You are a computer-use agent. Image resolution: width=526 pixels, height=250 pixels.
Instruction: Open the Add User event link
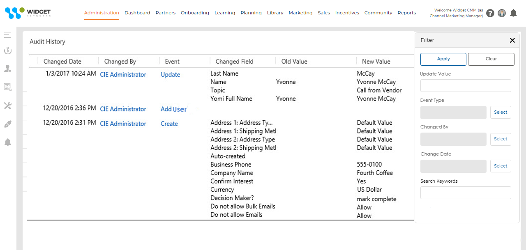tap(173, 109)
